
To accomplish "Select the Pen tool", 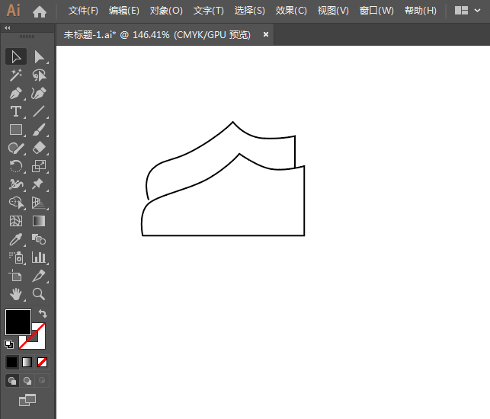I will tap(15, 94).
